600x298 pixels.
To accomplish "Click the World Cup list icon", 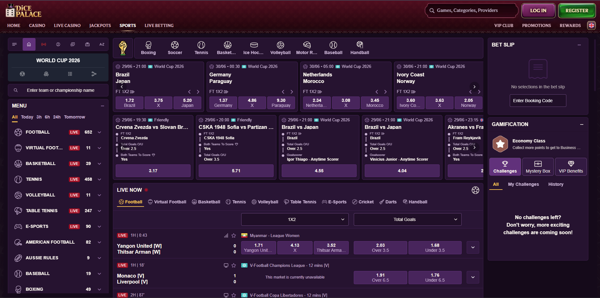I will pyautogui.click(x=70, y=74).
